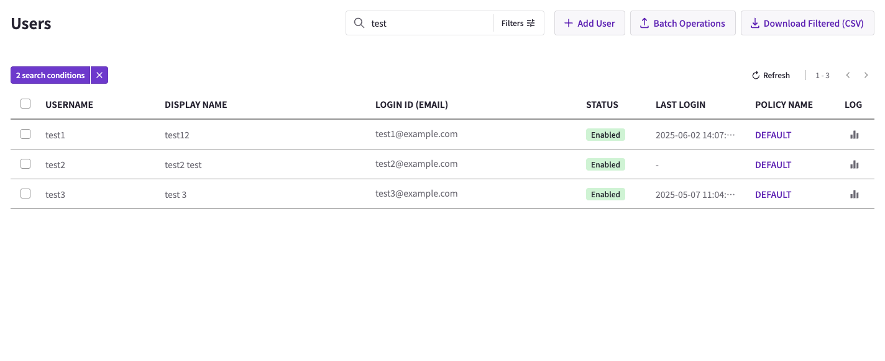Click display name test2 test
885x361 pixels.
pos(183,165)
